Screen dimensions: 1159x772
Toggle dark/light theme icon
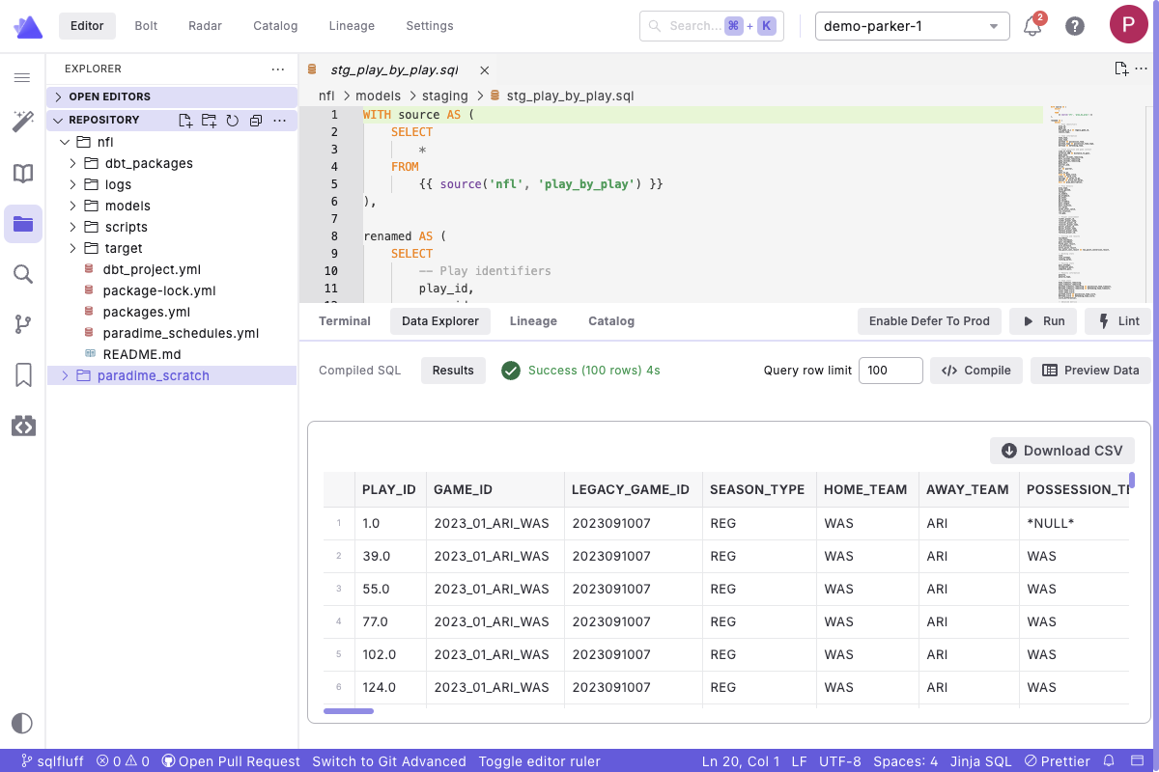point(22,723)
